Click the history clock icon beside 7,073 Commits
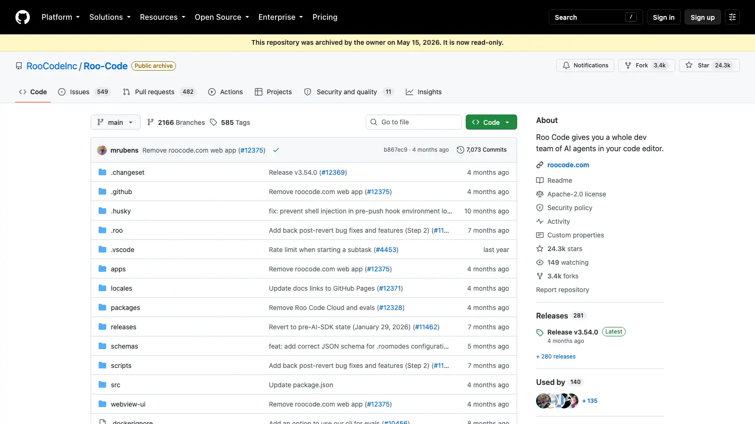Viewport: 755px width, 424px height. pos(461,150)
